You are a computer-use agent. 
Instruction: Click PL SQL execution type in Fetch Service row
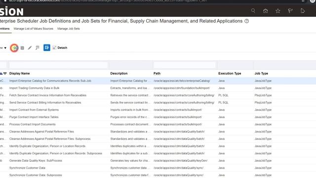tap(223, 95)
